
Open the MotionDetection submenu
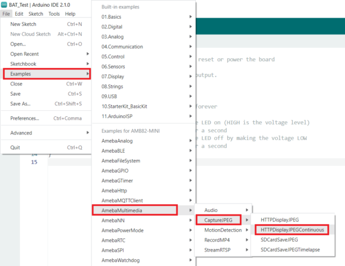(223, 230)
